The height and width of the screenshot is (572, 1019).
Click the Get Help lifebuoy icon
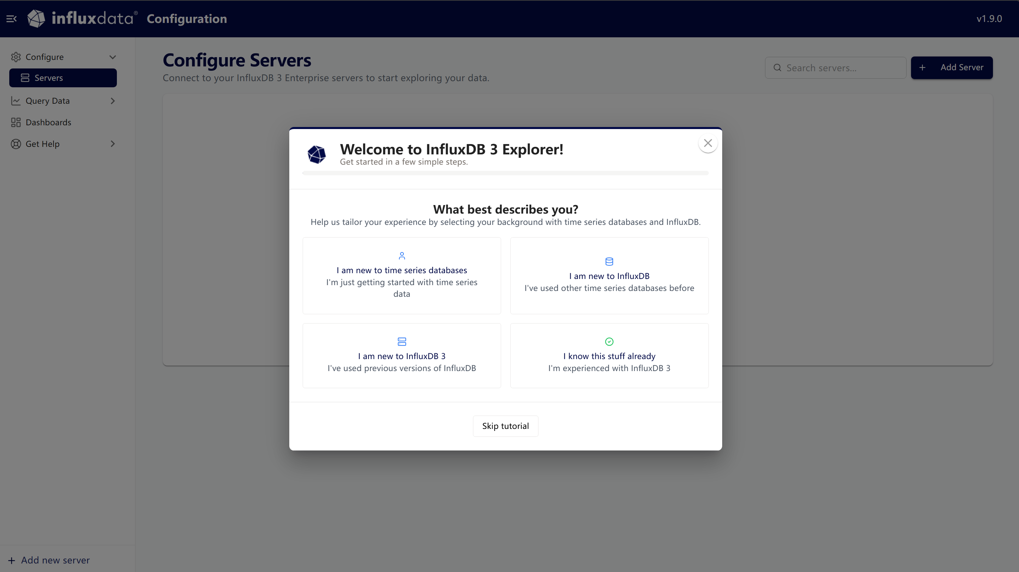click(x=16, y=144)
